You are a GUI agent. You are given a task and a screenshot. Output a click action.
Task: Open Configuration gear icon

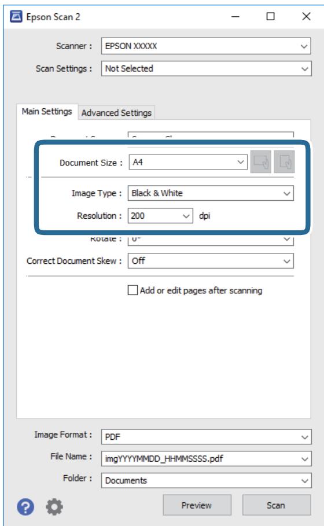54,506
